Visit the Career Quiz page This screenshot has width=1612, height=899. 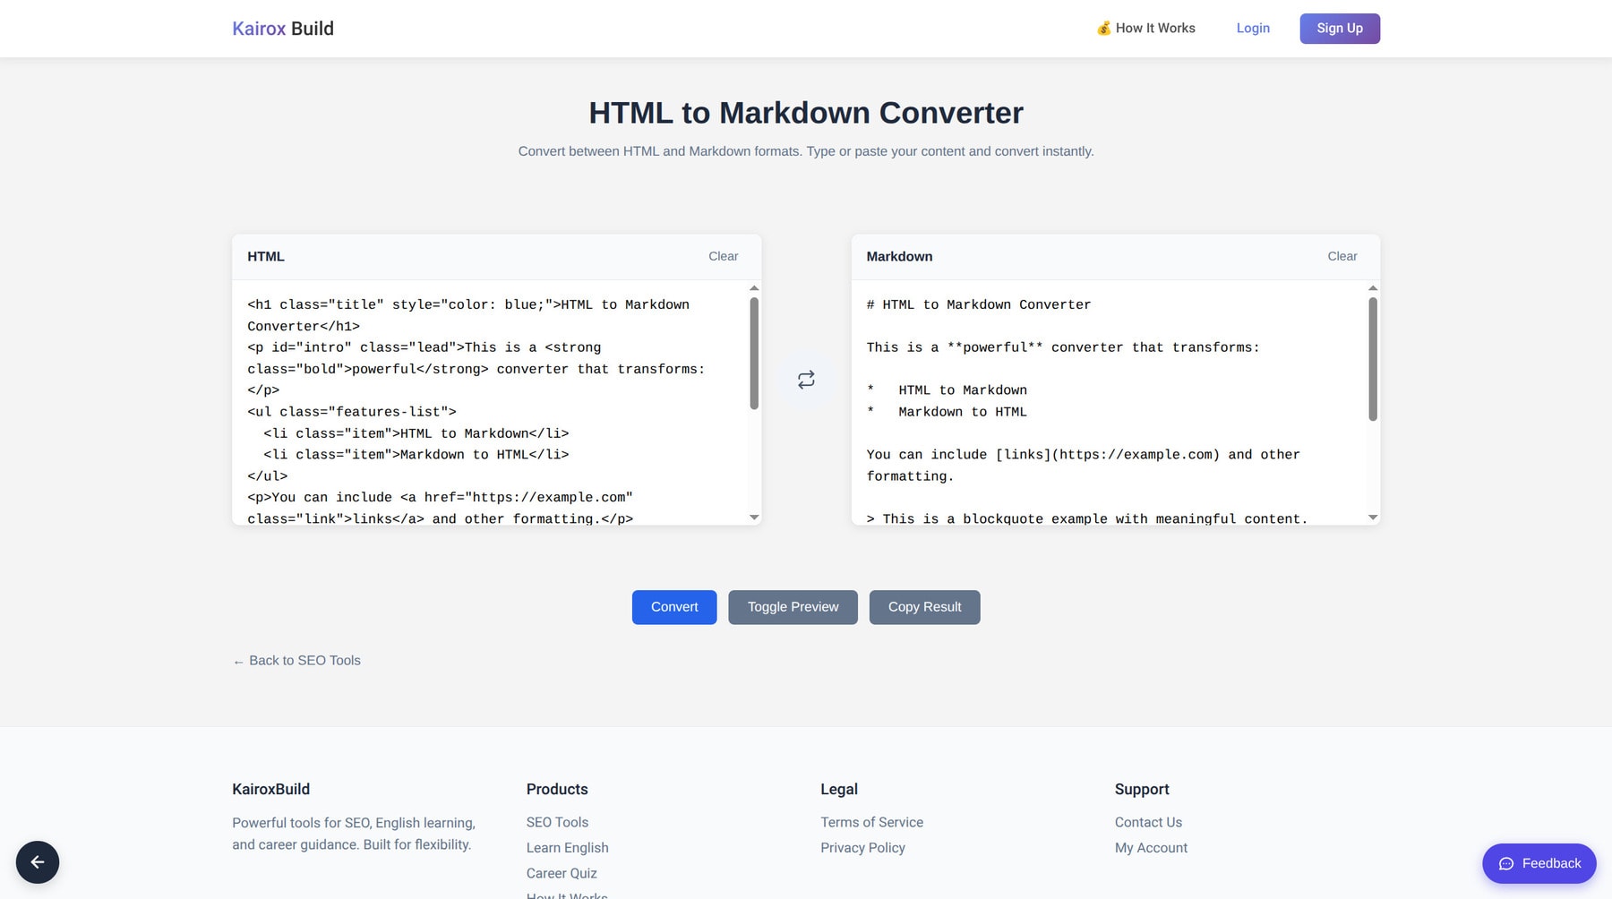[x=562, y=873]
